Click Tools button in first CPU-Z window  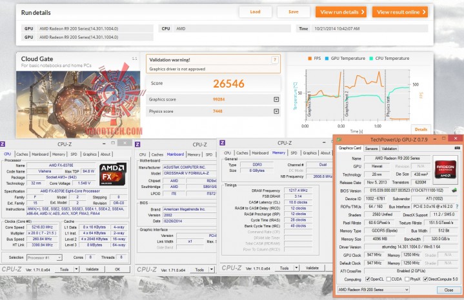pyautogui.click(x=65, y=269)
